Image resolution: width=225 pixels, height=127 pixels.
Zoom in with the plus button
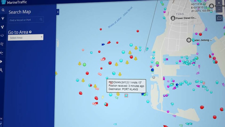coord(219,3)
